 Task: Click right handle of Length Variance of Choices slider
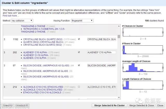[x=163, y=85]
